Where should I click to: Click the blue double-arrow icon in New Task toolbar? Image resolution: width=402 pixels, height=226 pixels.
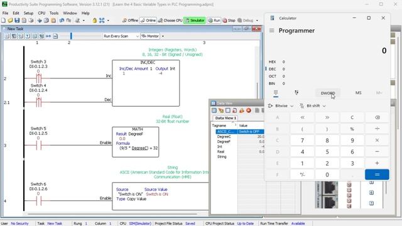(48, 36)
